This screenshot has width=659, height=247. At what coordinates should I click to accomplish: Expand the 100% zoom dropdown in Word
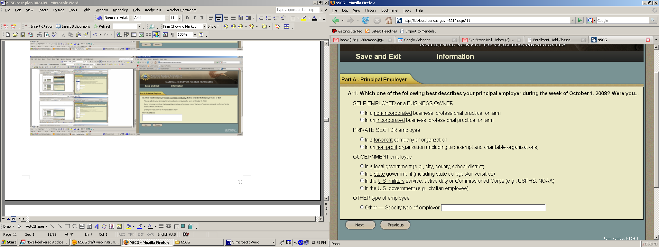click(x=195, y=35)
